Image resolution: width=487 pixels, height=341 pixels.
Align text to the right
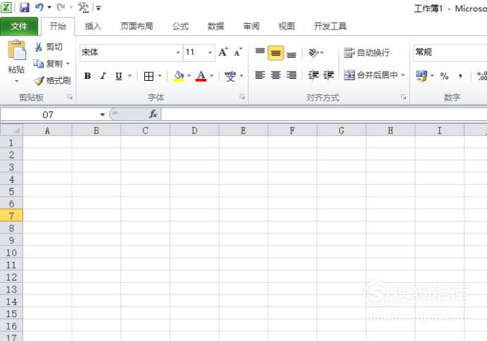pos(291,75)
